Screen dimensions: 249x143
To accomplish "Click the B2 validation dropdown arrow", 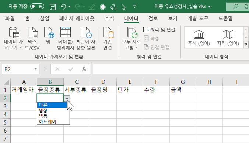I will click(x=67, y=99).
